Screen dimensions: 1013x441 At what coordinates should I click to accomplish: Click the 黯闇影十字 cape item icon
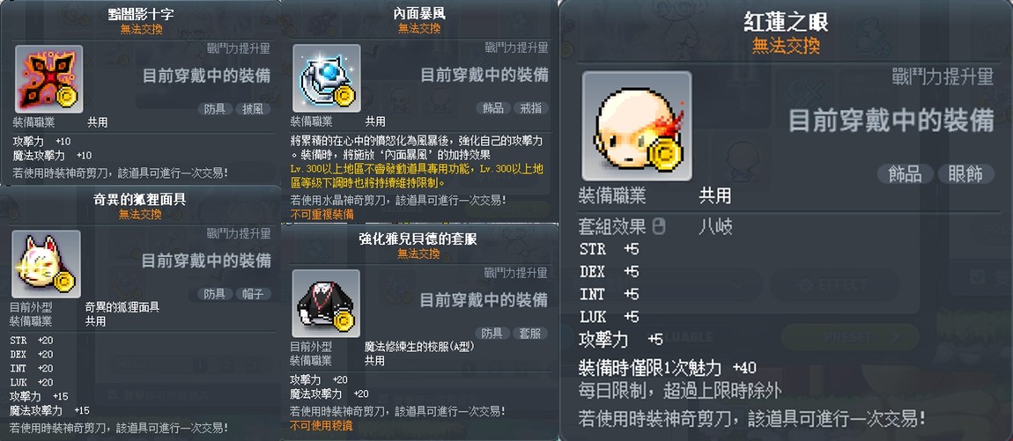pyautogui.click(x=48, y=78)
